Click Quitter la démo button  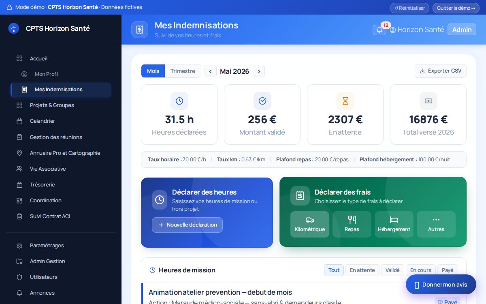(456, 8)
